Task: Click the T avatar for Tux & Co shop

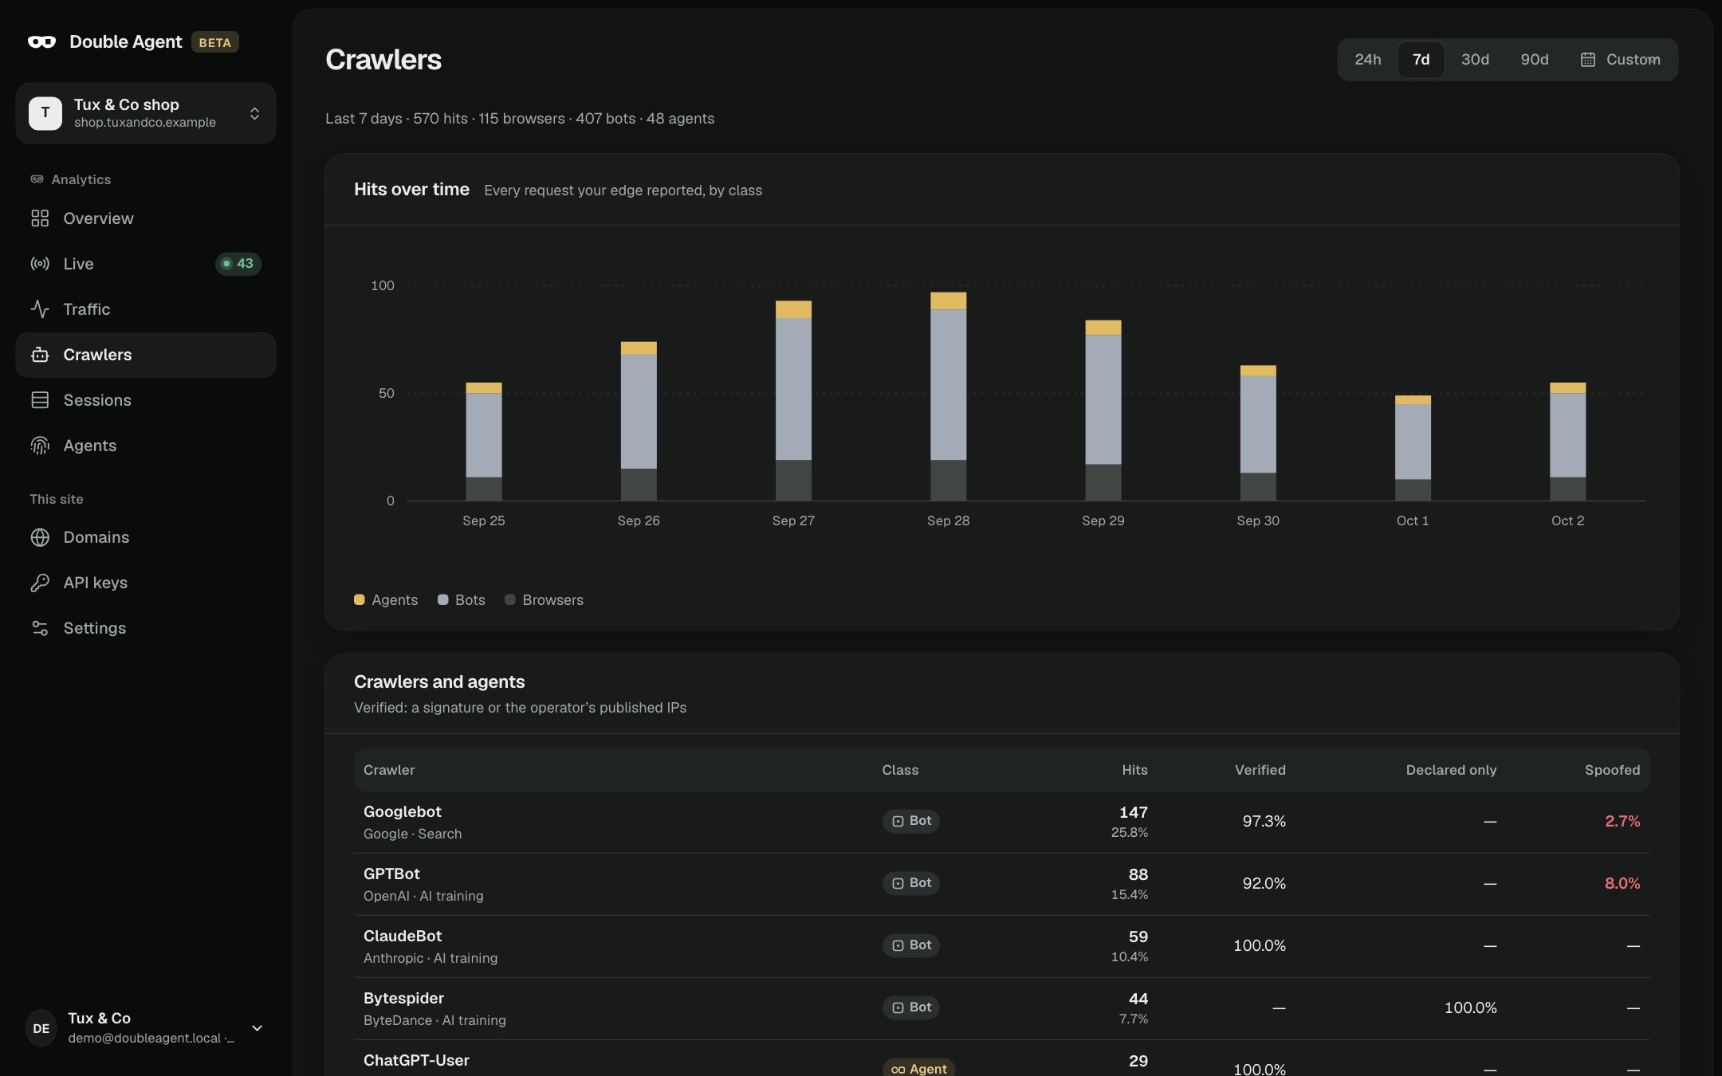Action: 45,113
